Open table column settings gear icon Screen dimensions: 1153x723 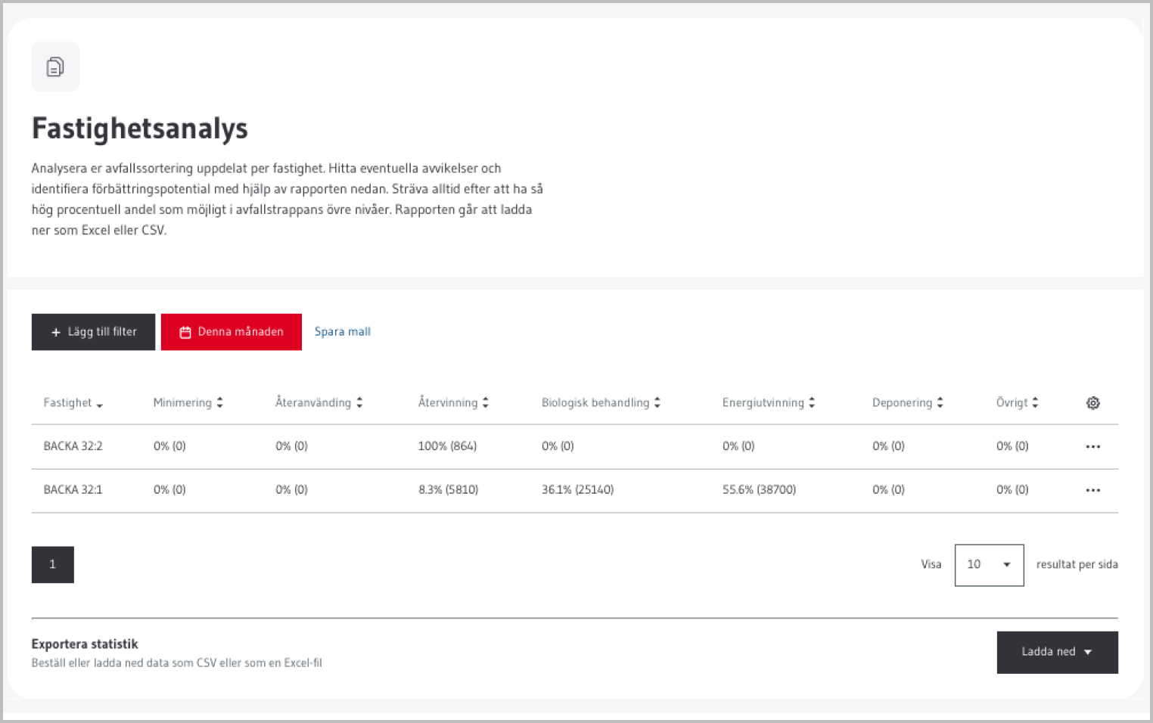coord(1092,403)
